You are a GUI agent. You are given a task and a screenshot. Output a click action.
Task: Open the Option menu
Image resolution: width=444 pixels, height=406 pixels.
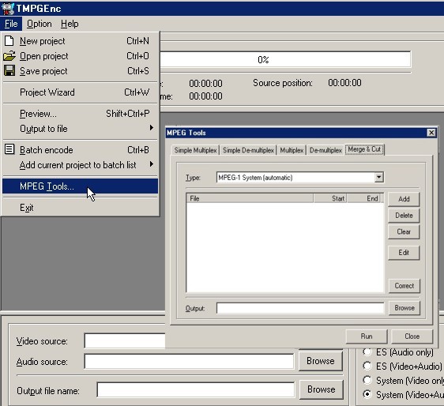pos(40,24)
